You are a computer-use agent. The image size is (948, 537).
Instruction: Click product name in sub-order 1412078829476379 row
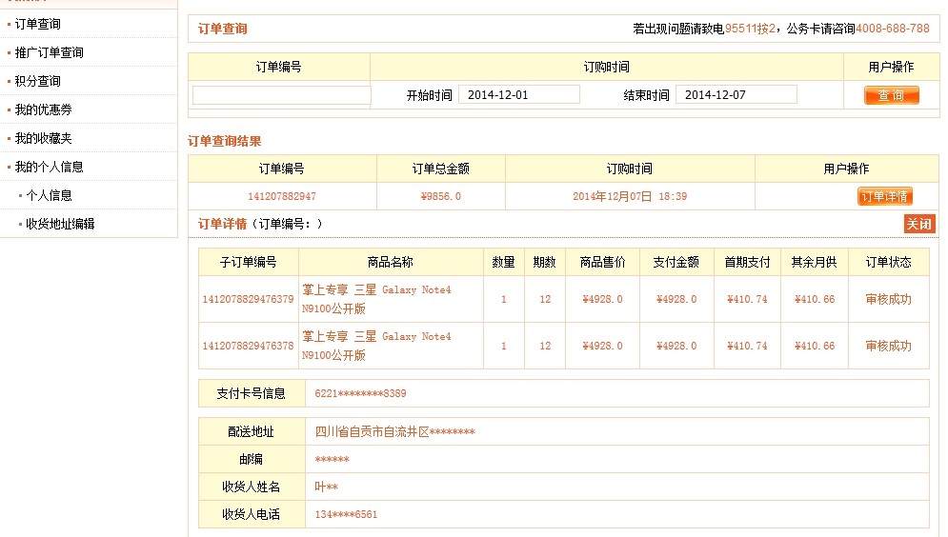(x=376, y=299)
